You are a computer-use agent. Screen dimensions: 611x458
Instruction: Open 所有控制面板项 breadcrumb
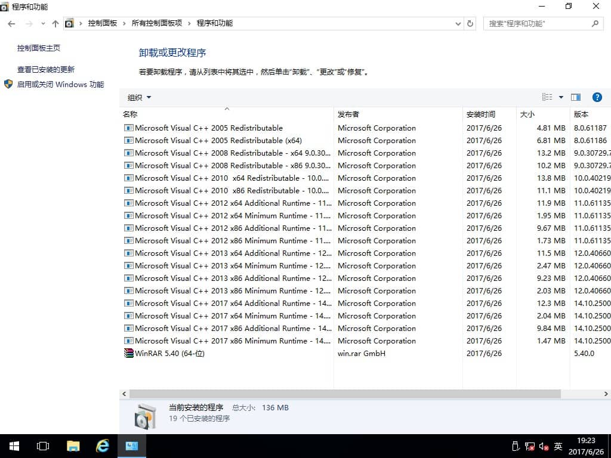point(157,23)
